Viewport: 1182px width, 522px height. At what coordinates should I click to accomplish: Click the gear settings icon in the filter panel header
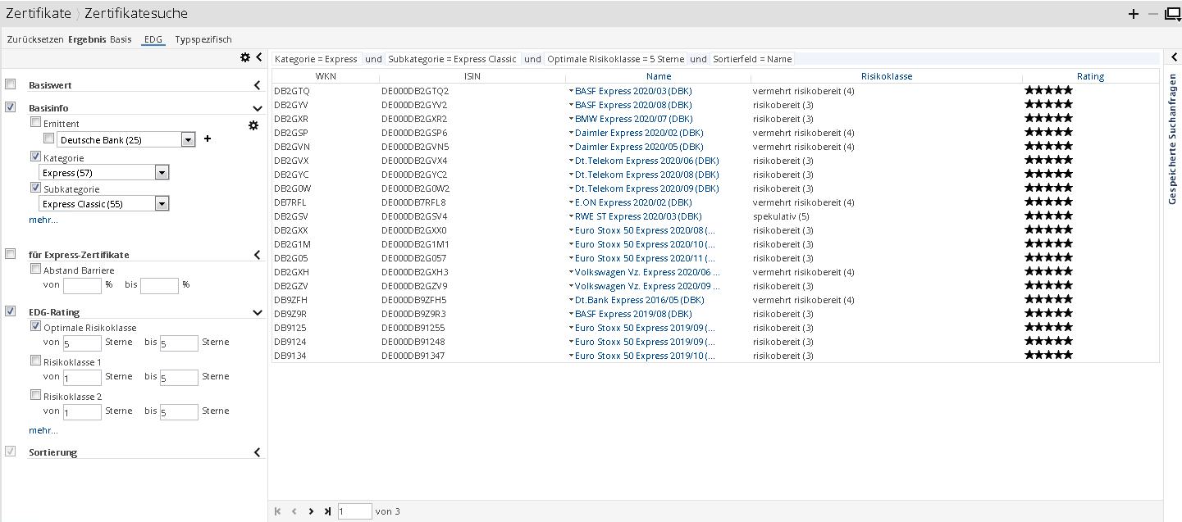(244, 57)
